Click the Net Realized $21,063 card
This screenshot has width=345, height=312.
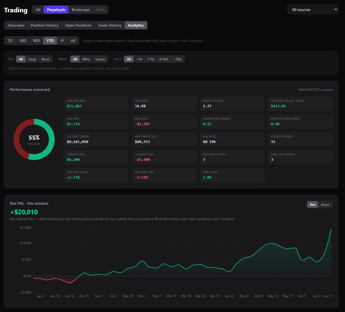pos(96,104)
